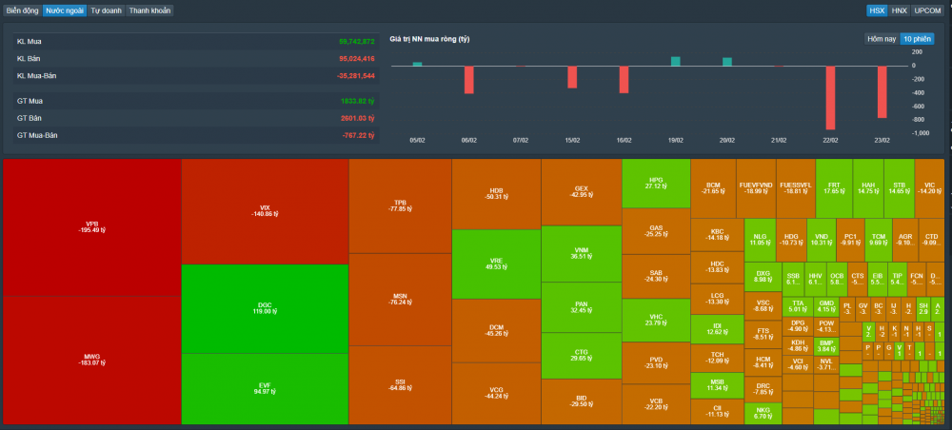952x430 pixels.
Task: Click the KL Bán 95,024,416 value
Action: [x=356, y=58]
